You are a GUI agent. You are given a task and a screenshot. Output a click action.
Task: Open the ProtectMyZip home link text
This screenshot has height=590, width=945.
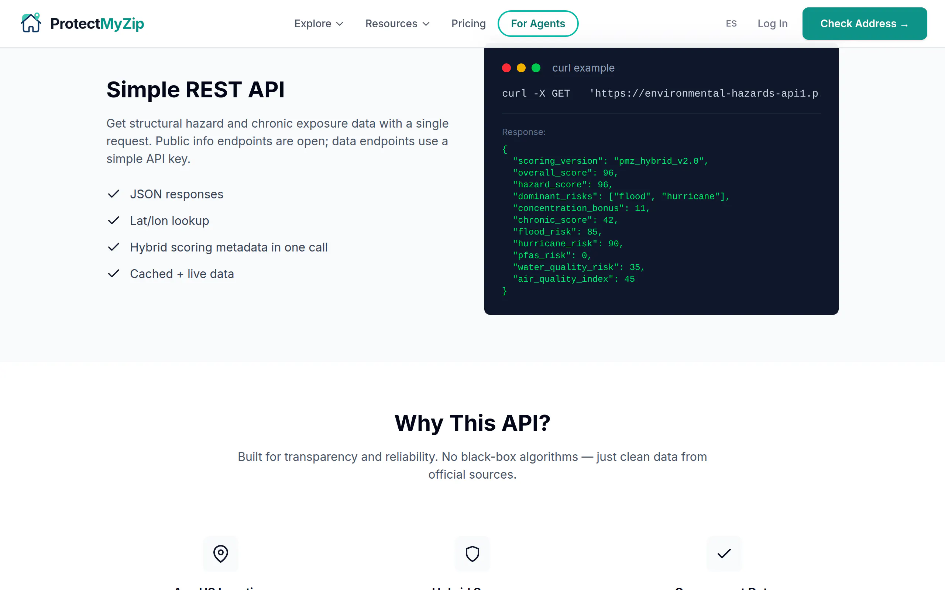(97, 23)
